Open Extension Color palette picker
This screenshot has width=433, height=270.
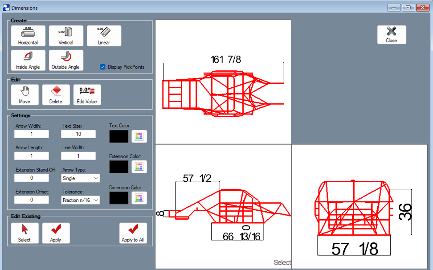click(139, 167)
